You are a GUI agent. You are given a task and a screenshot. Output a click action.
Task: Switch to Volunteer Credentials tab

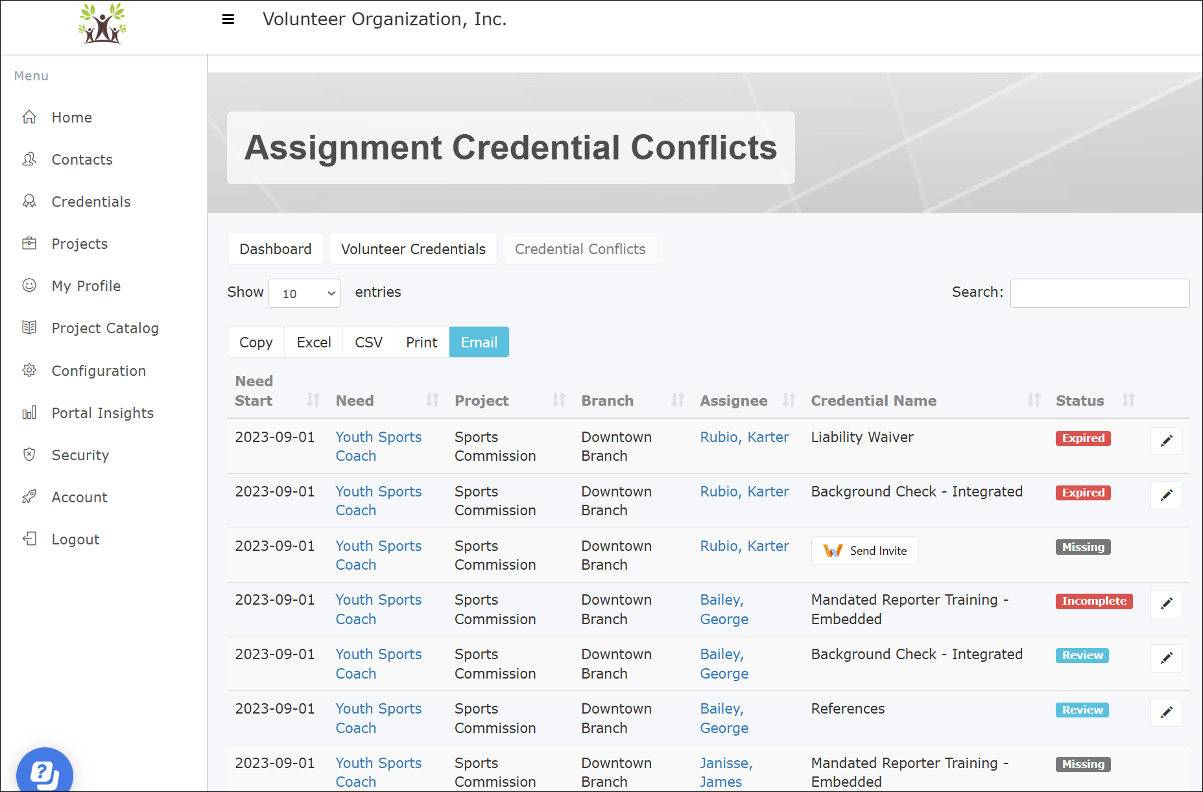413,249
